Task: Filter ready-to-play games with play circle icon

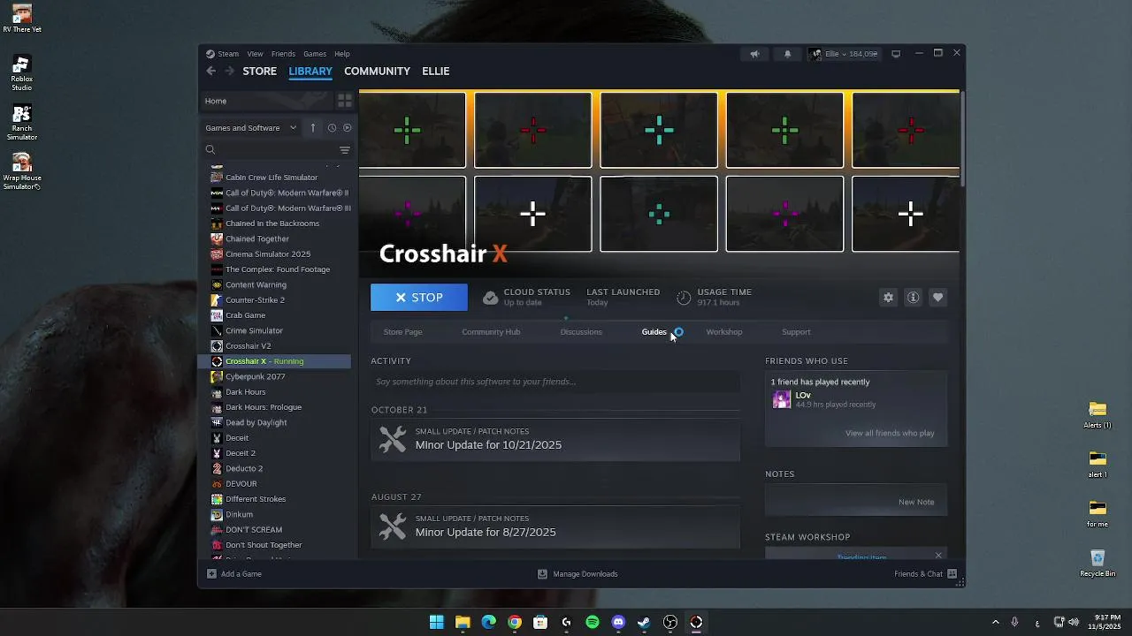Action: 347,127
